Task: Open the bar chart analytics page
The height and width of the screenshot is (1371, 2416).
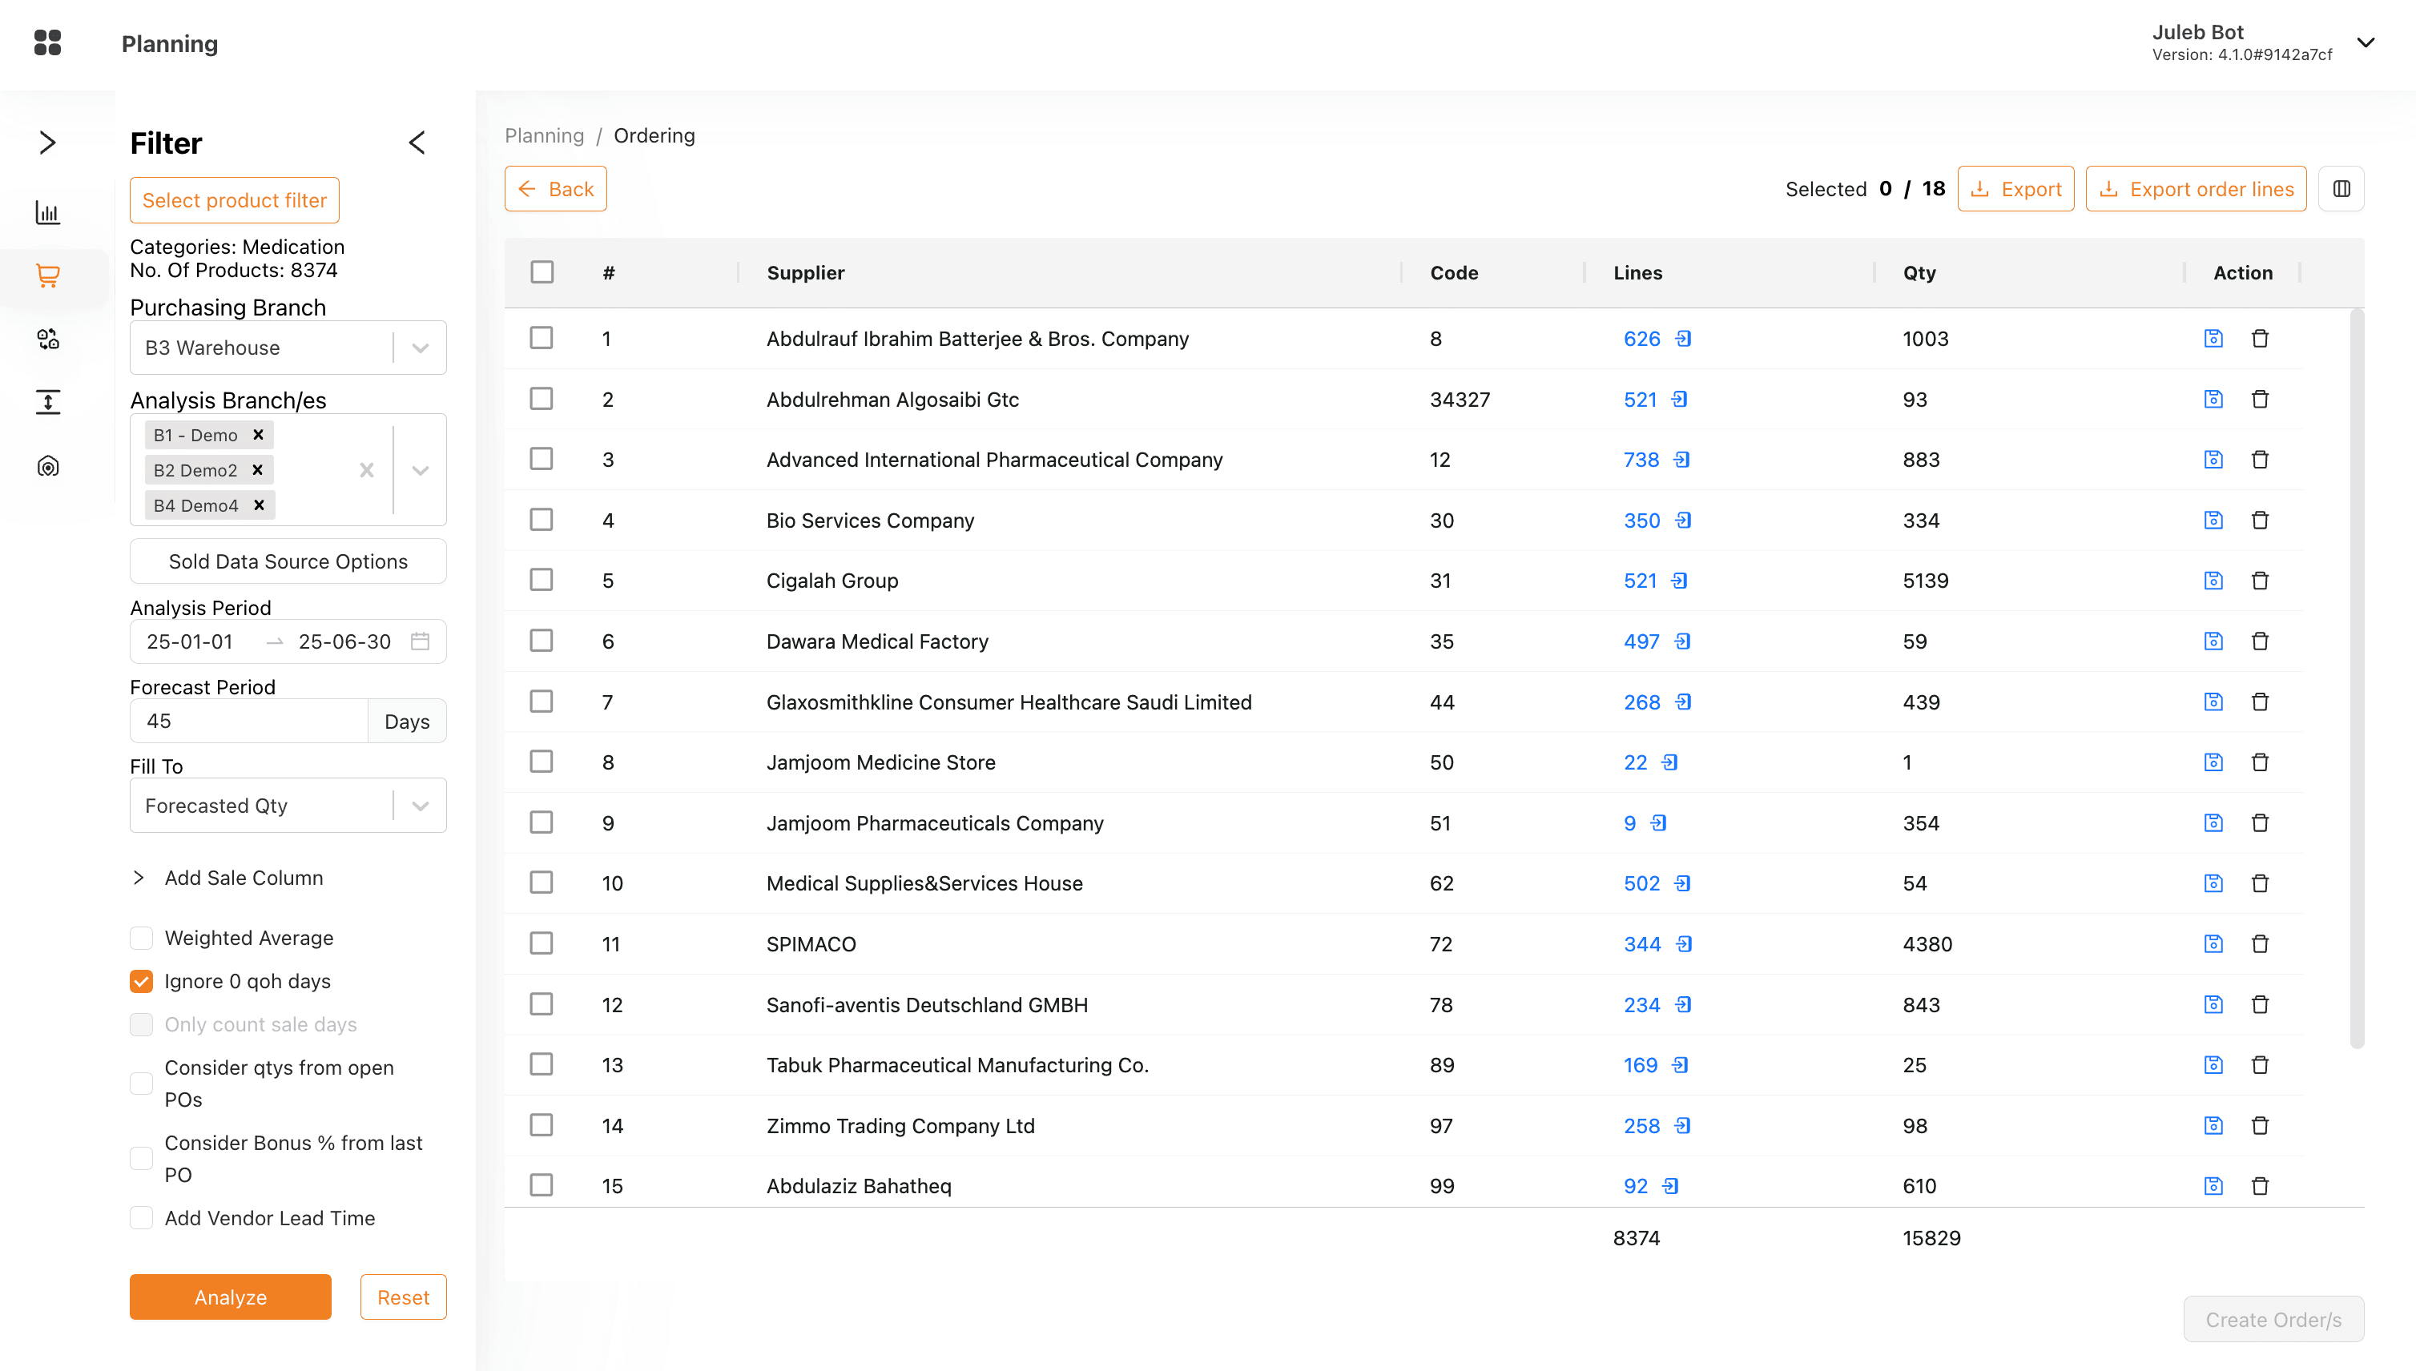Action: [x=47, y=213]
